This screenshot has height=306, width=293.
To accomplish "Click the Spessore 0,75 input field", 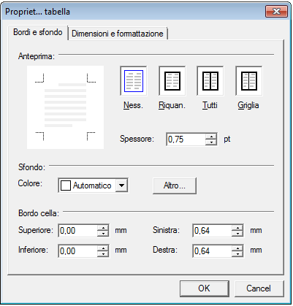I will [186, 139].
